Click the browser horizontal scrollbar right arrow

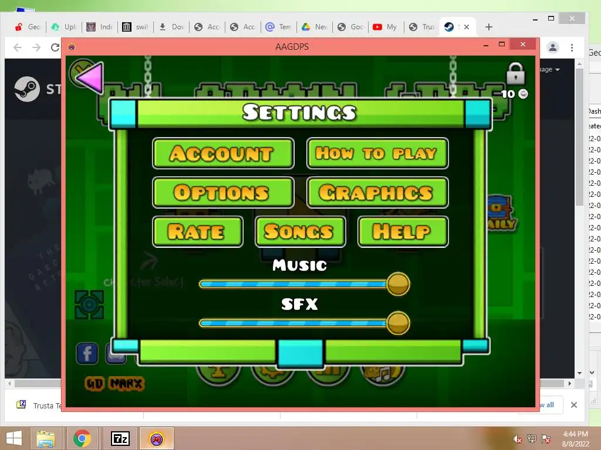pyautogui.click(x=570, y=383)
